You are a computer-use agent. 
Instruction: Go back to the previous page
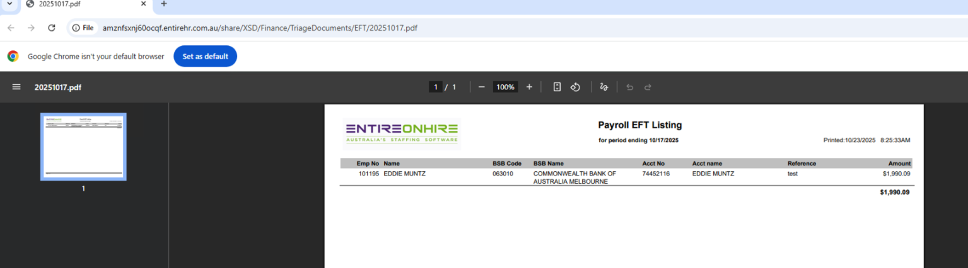11,28
